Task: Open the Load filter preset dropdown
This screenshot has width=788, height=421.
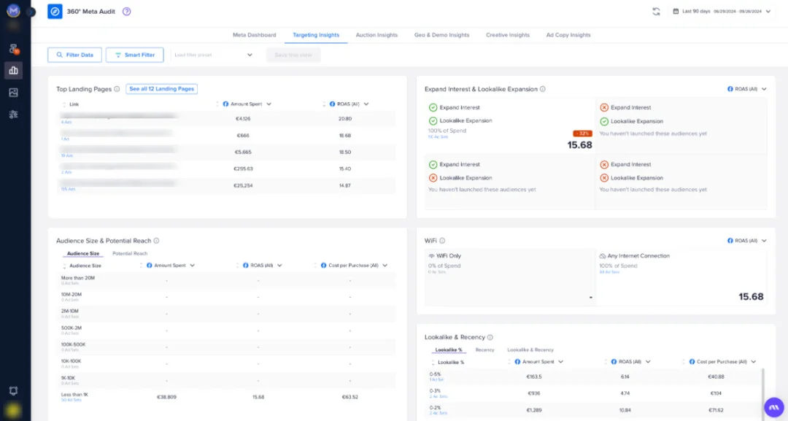Action: (x=213, y=55)
